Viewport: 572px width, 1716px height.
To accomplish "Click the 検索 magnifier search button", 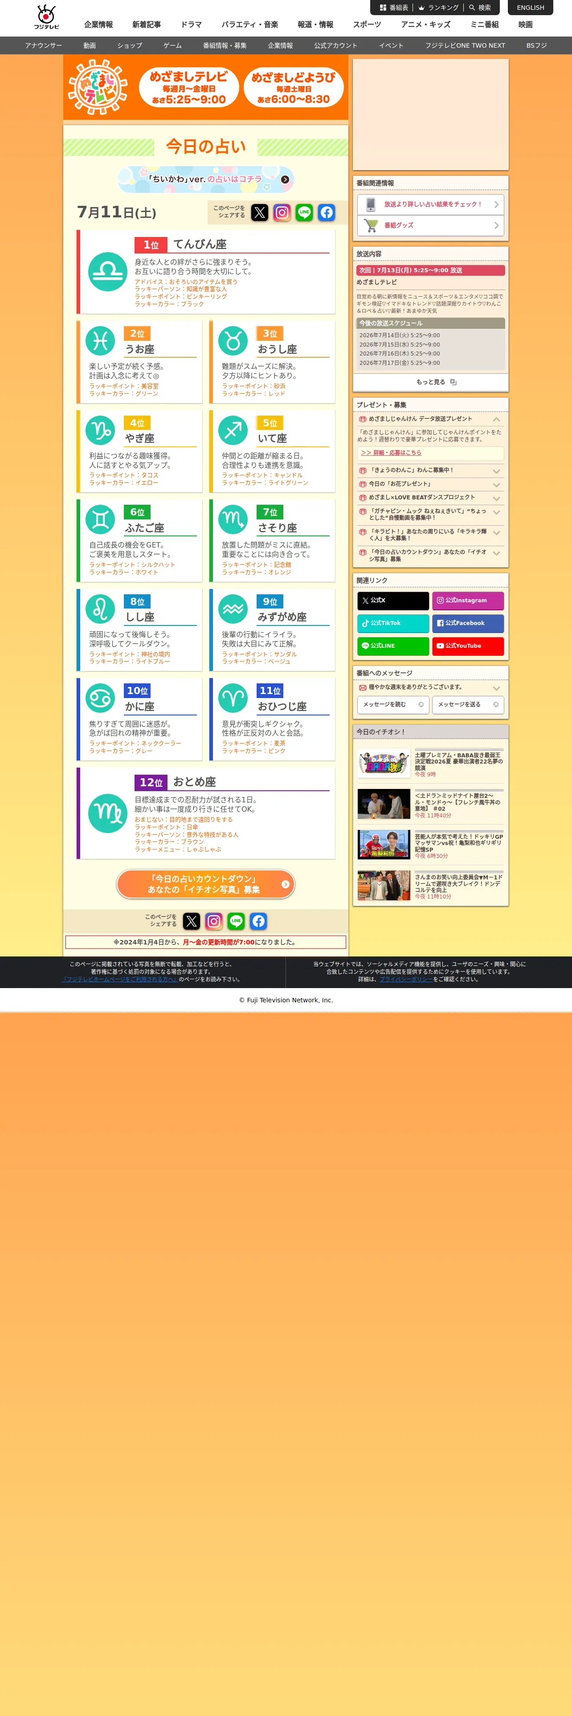I will pos(480,8).
